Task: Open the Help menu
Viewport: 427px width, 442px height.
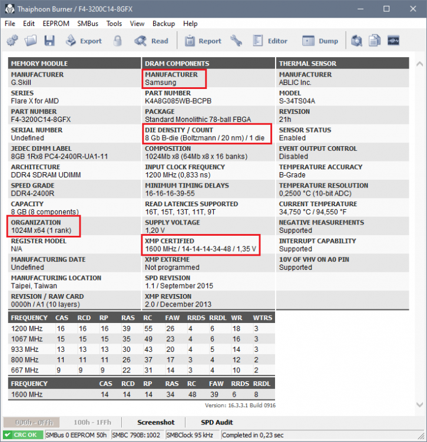Action: pos(190,24)
